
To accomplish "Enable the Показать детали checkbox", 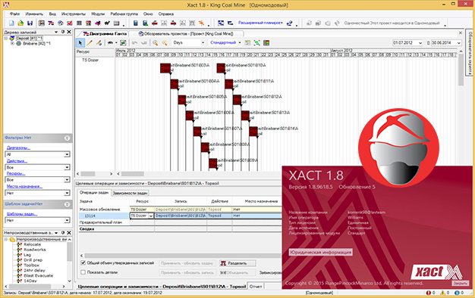I will 83,272.
